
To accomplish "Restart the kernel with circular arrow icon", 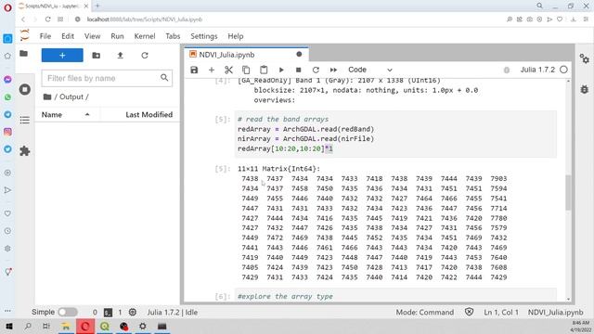I will (316, 70).
